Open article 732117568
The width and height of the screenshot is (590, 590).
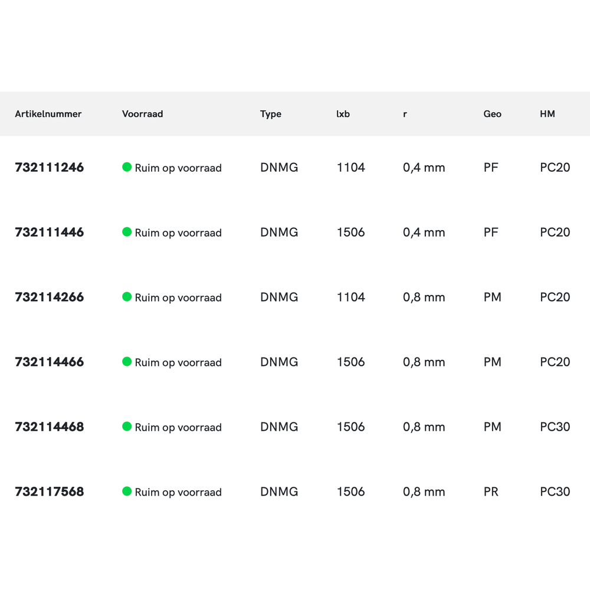[50, 492]
